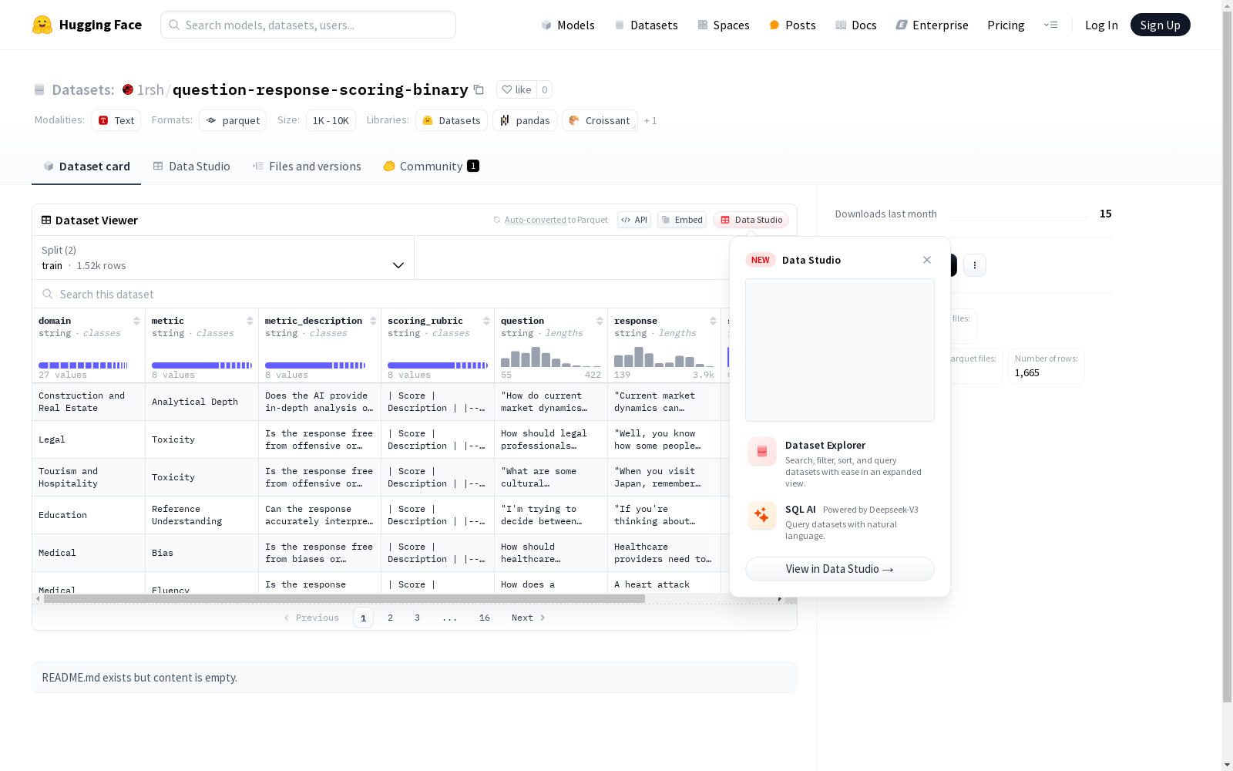The height and width of the screenshot is (771, 1233).
Task: Click the Text modality tag
Action: tap(116, 120)
